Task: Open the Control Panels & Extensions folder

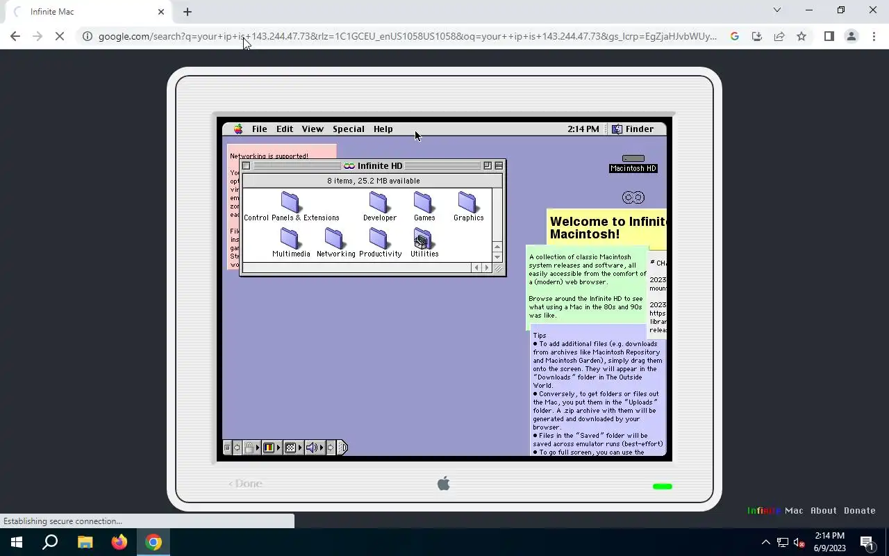Action: pyautogui.click(x=290, y=206)
